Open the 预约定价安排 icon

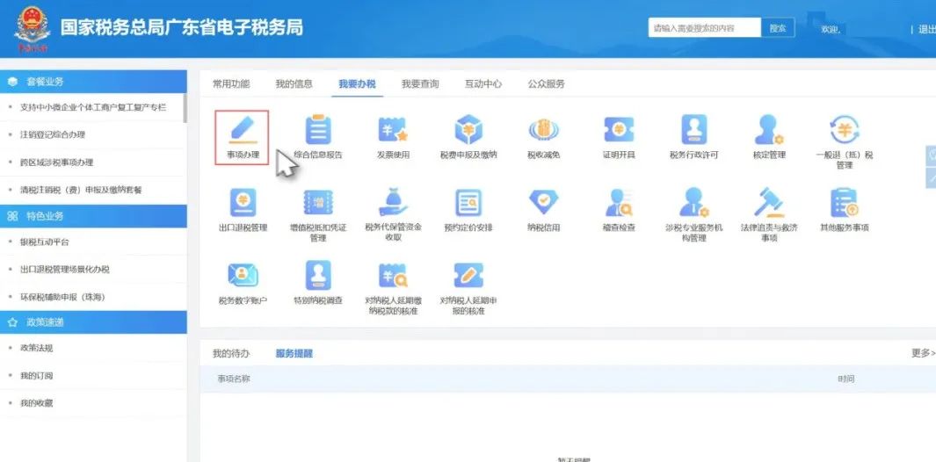[468, 210]
